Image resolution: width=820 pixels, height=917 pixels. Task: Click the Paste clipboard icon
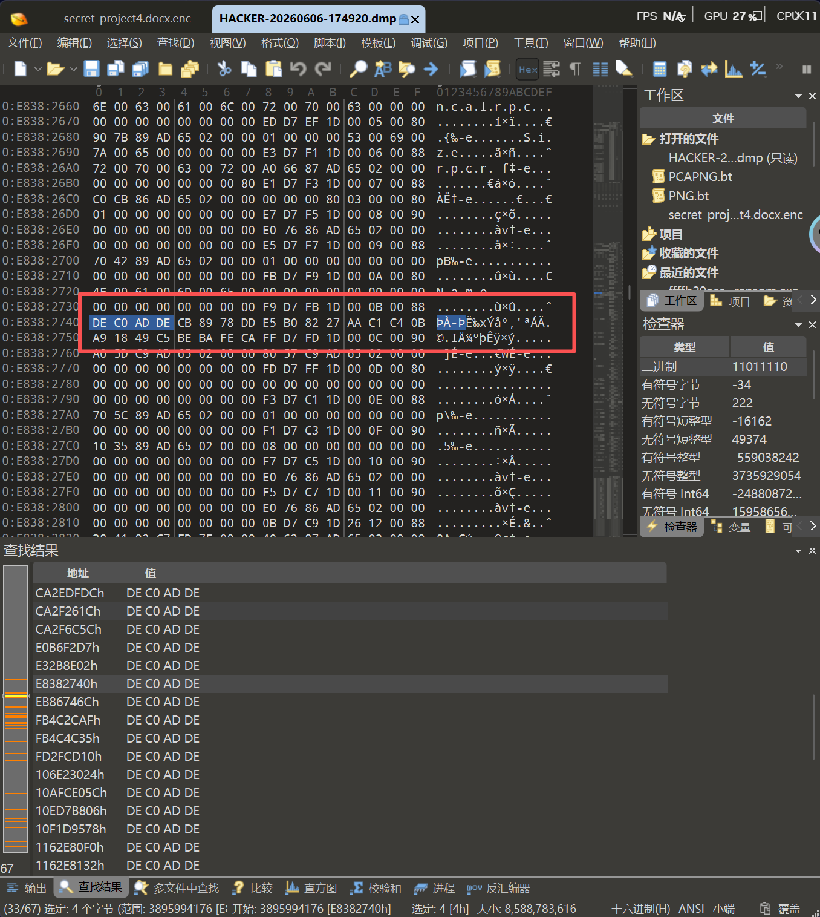(273, 69)
